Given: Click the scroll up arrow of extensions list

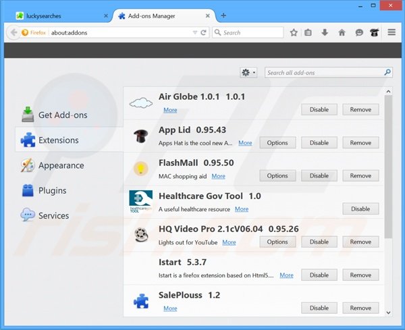Looking at the screenshot, I should pos(388,91).
